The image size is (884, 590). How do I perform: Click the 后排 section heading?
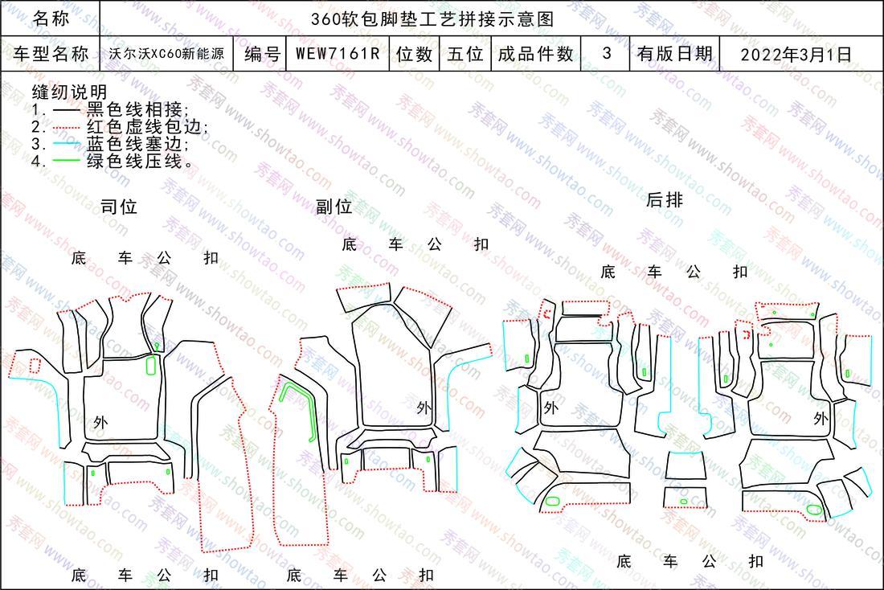[x=664, y=199]
